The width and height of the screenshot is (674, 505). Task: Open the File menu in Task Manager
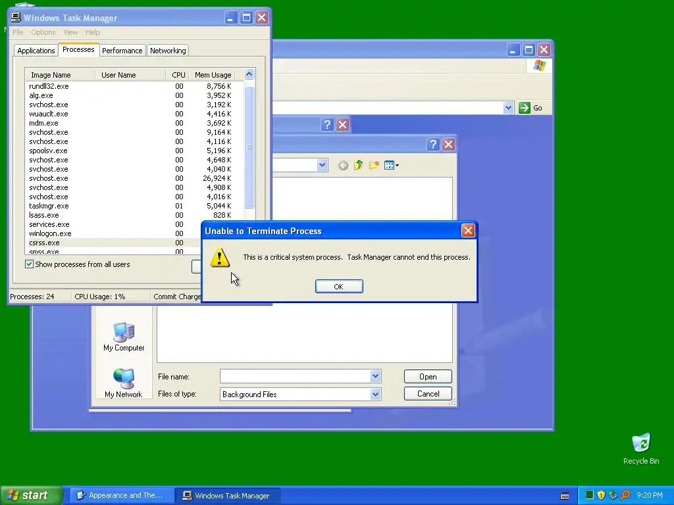[x=18, y=32]
